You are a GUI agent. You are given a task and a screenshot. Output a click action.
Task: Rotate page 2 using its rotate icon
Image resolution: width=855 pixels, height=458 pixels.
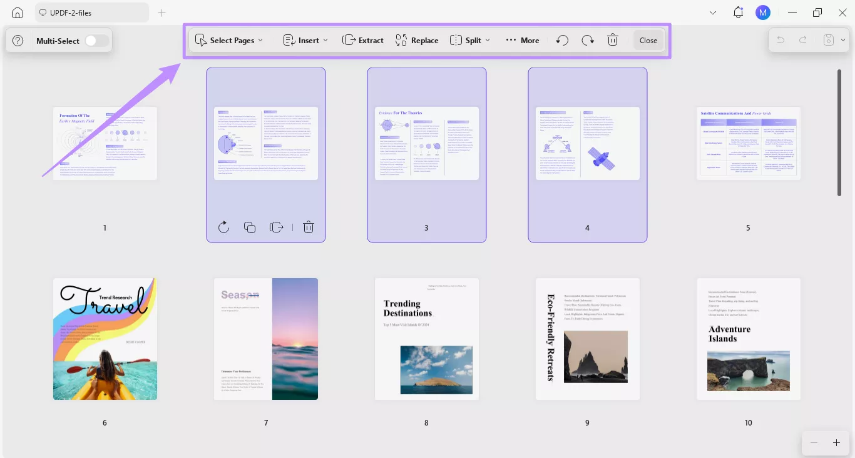tap(223, 227)
